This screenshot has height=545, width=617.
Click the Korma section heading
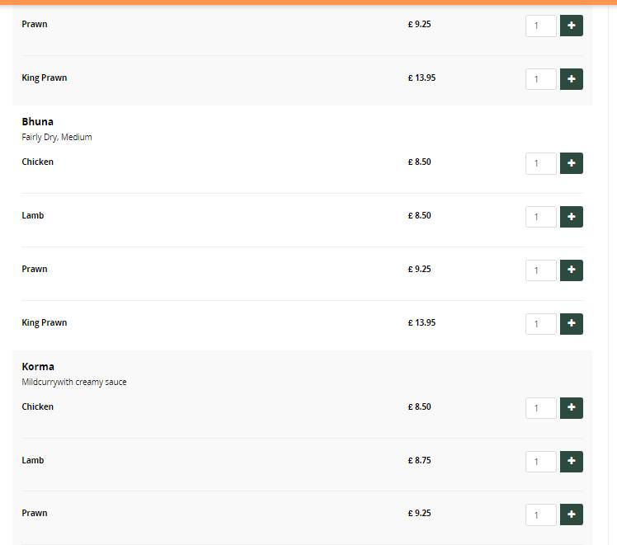[38, 367]
